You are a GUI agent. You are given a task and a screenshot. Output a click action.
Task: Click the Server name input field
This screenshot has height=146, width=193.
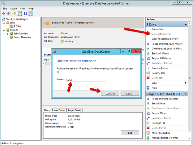point(86,79)
